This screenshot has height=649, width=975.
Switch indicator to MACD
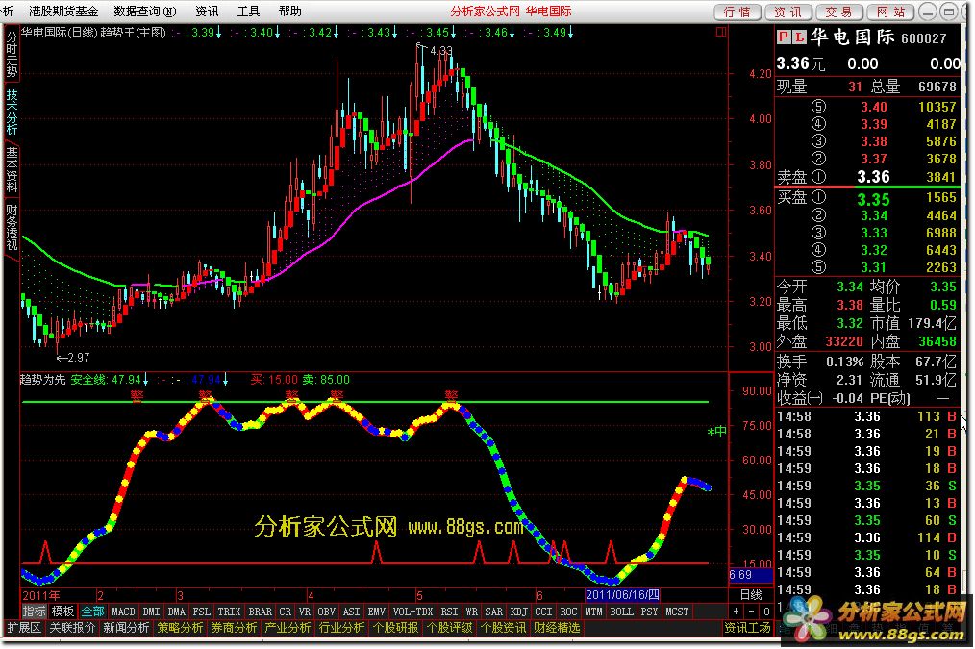pos(123,612)
